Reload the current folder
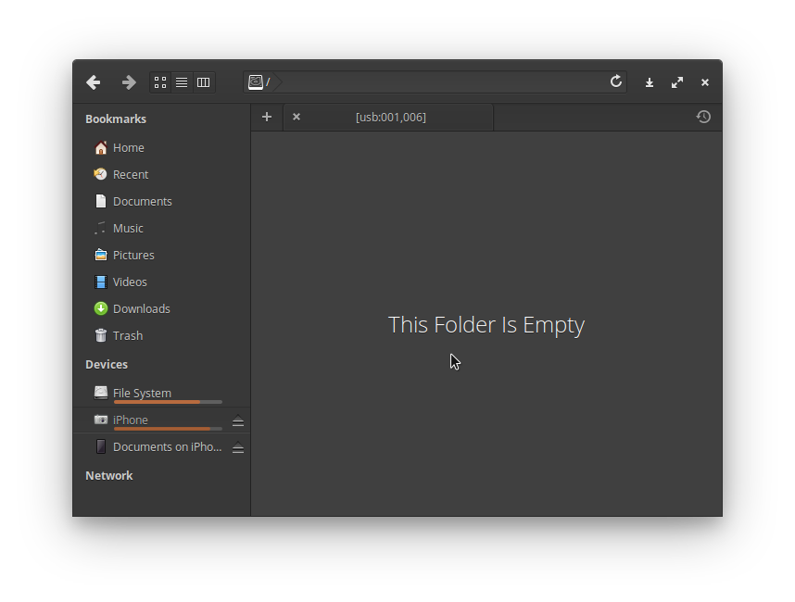 pos(616,82)
